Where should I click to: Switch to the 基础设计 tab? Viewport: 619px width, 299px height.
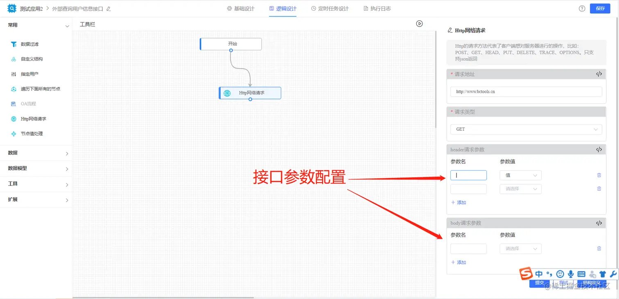coord(241,9)
